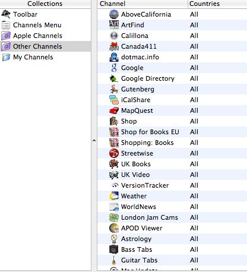The height and width of the screenshot is (272, 247).
Task: Select the MapQuest channel name
Action: (137, 110)
